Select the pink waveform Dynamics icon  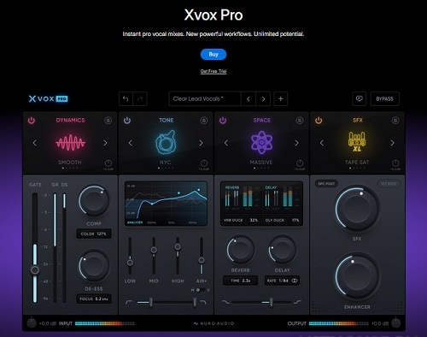point(70,142)
